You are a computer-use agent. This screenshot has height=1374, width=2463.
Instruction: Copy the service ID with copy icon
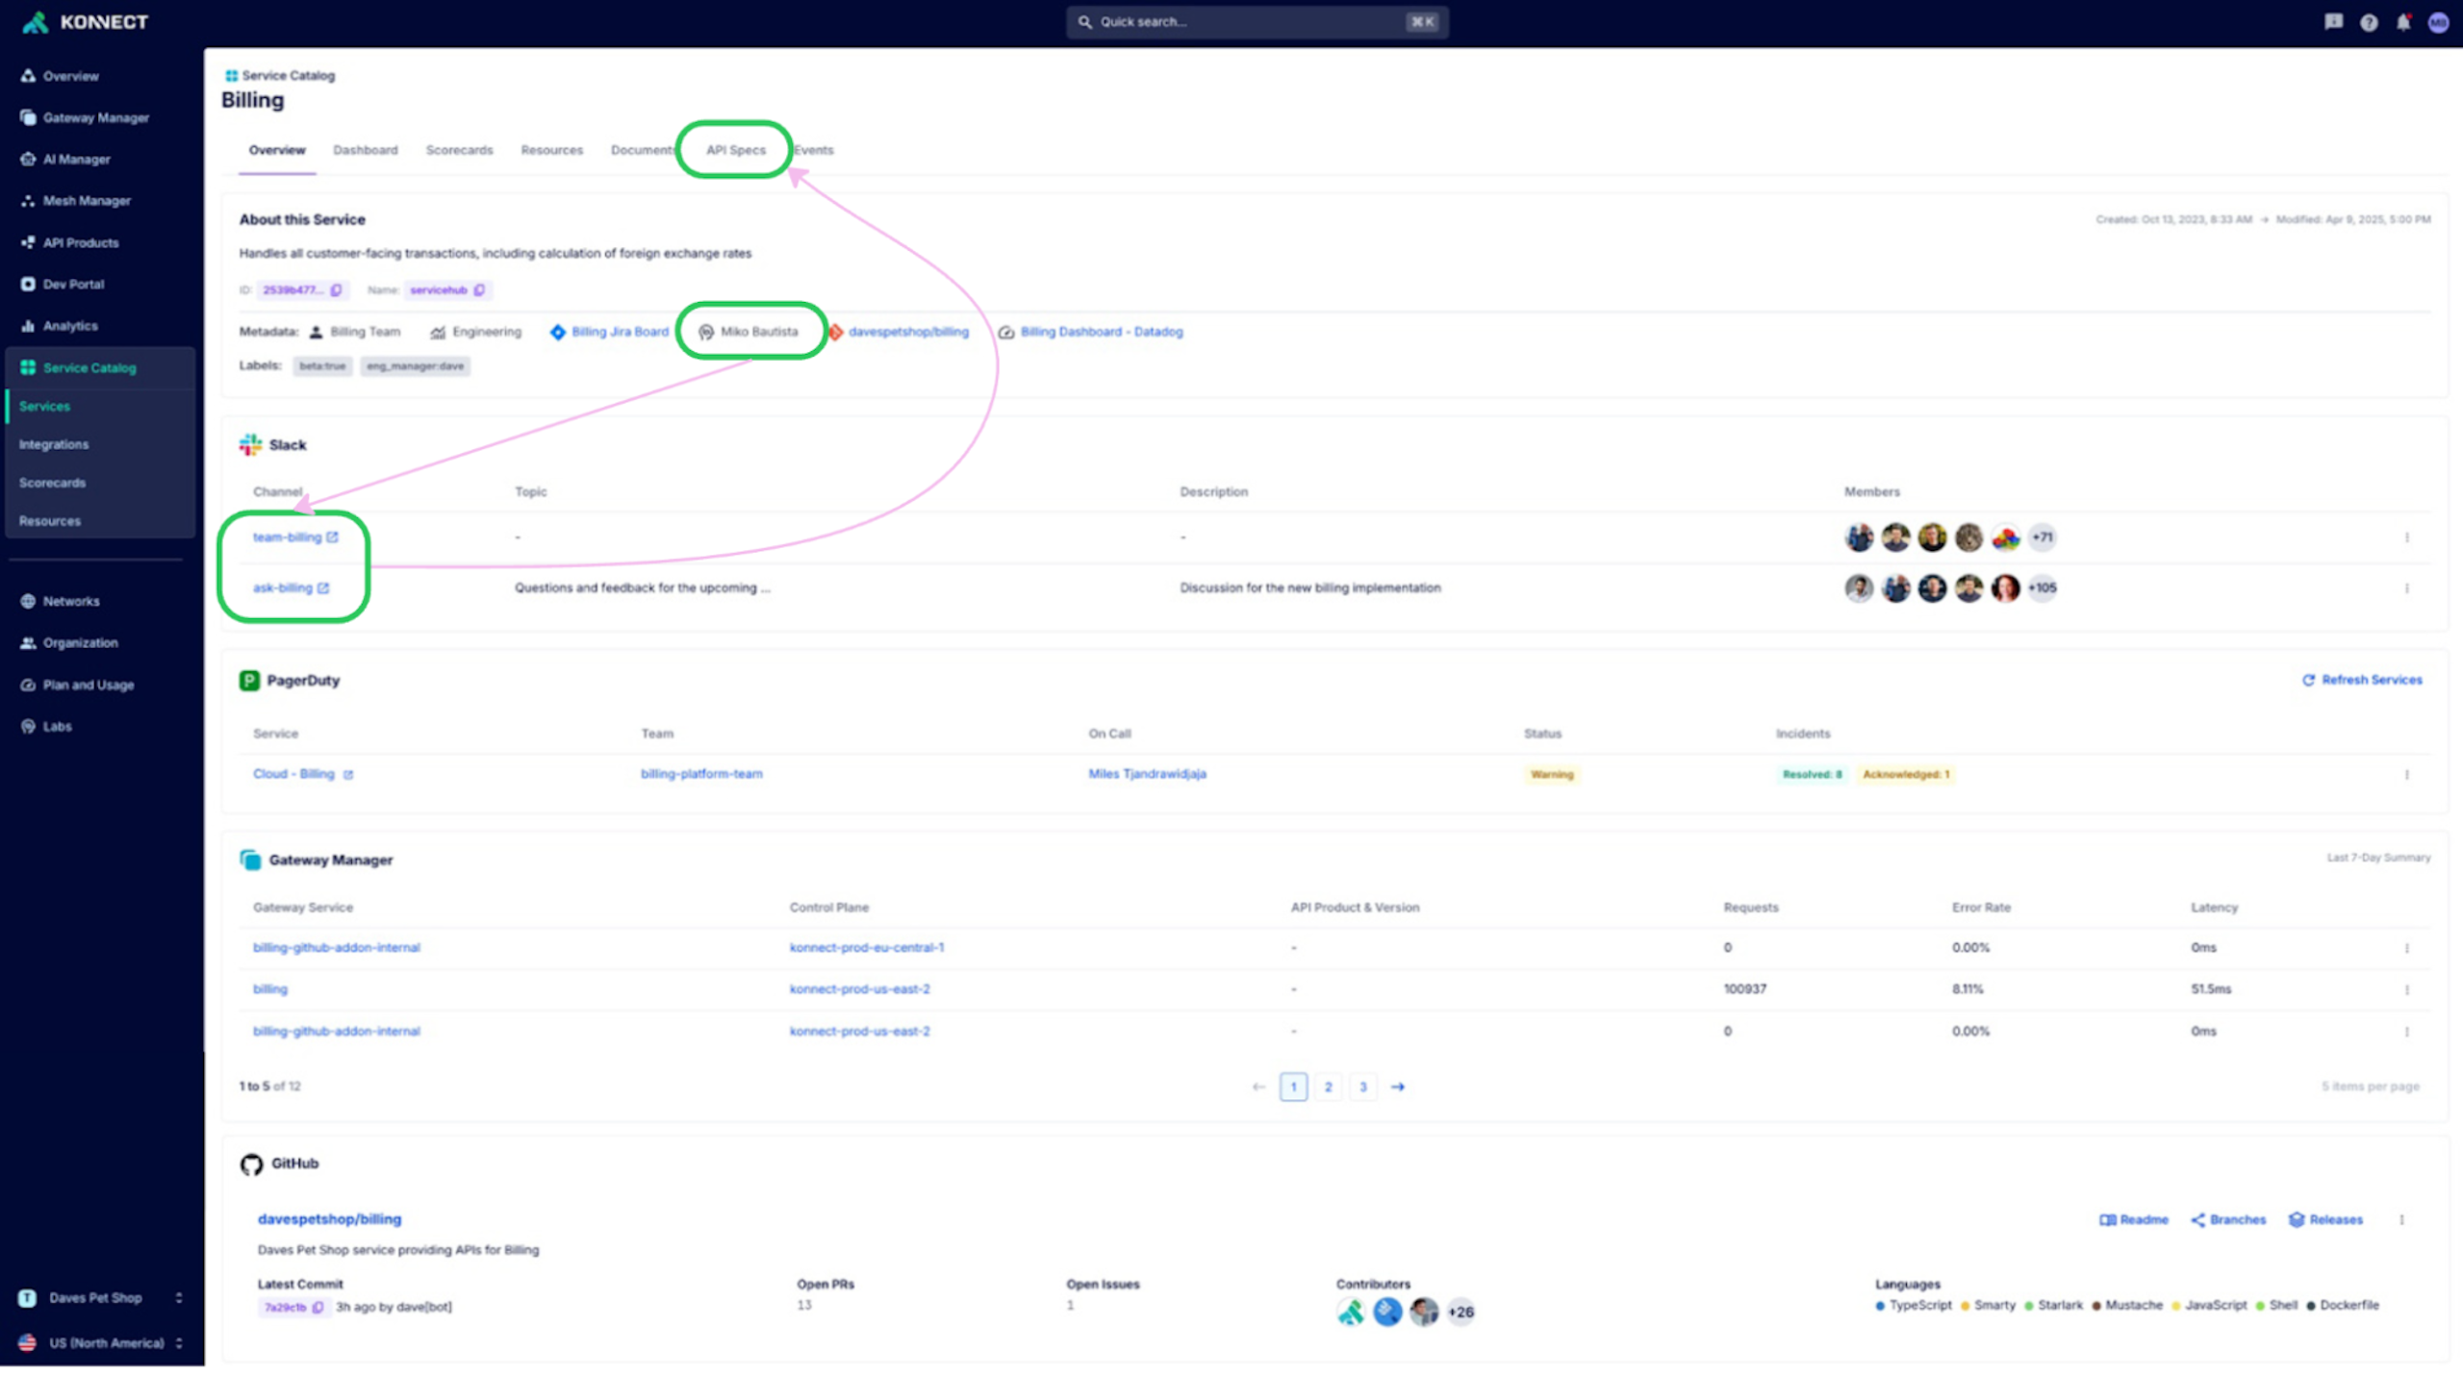pos(336,290)
